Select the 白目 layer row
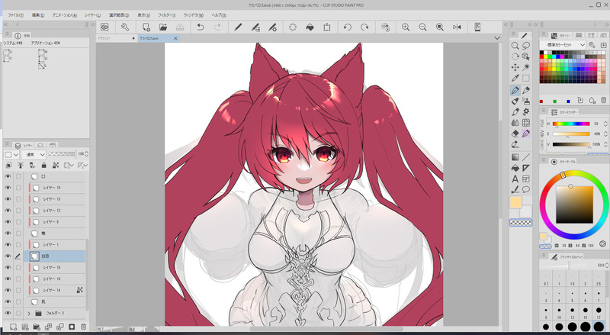Screen dimensions: 610x335 coord(54,256)
